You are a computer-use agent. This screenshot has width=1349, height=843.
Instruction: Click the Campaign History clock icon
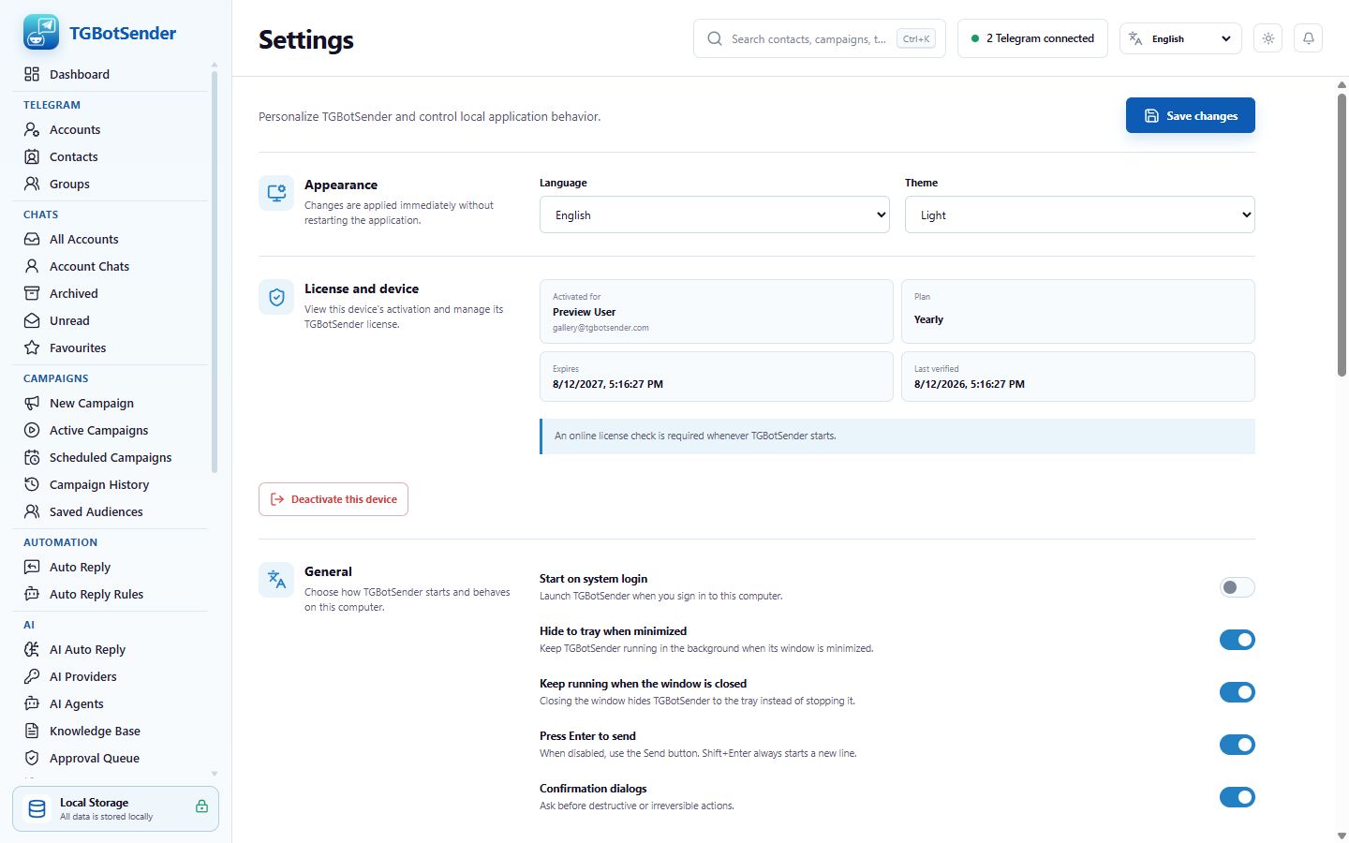coord(32,484)
